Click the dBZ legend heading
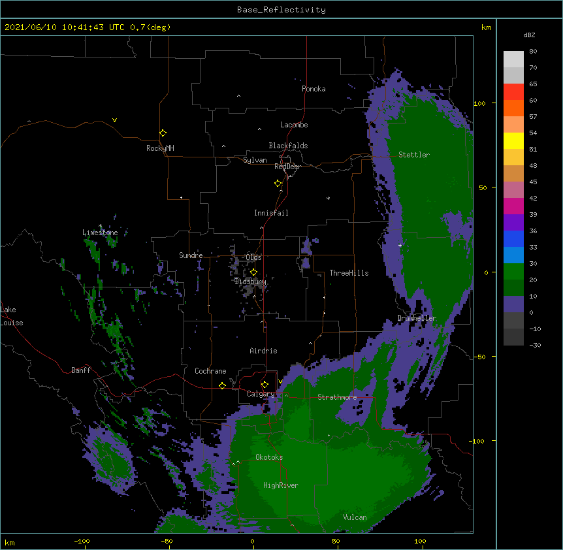This screenshot has width=563, height=550. 529,35
